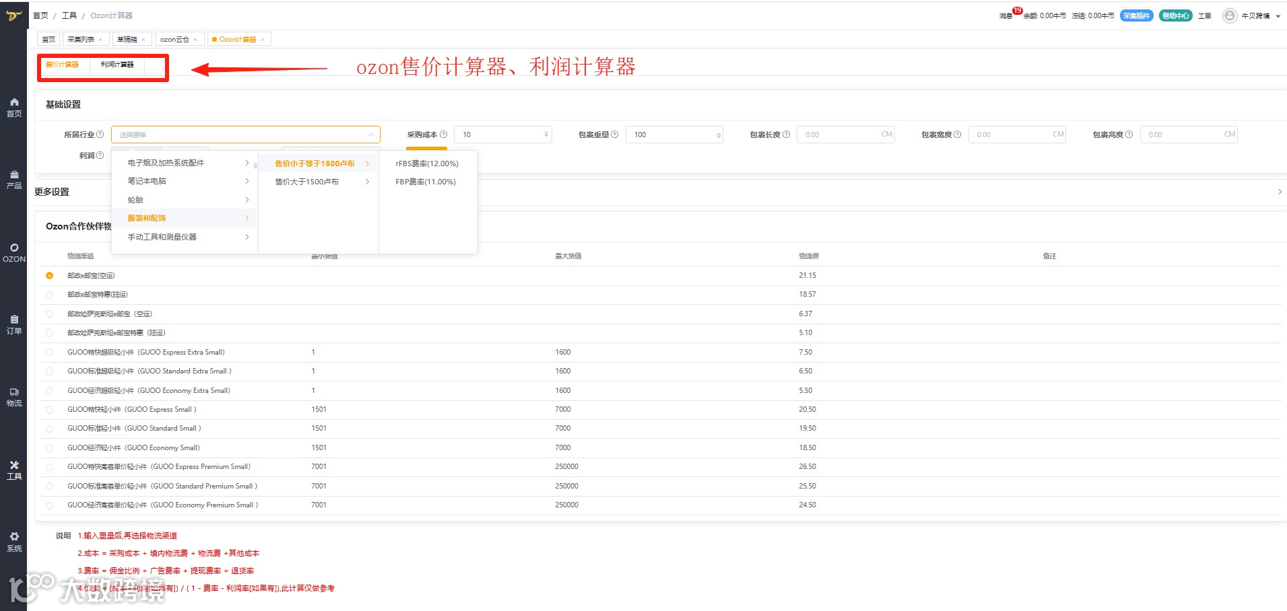Switch to 草稿箱 page tab
Screen dimensions: 1287x611
coord(127,40)
